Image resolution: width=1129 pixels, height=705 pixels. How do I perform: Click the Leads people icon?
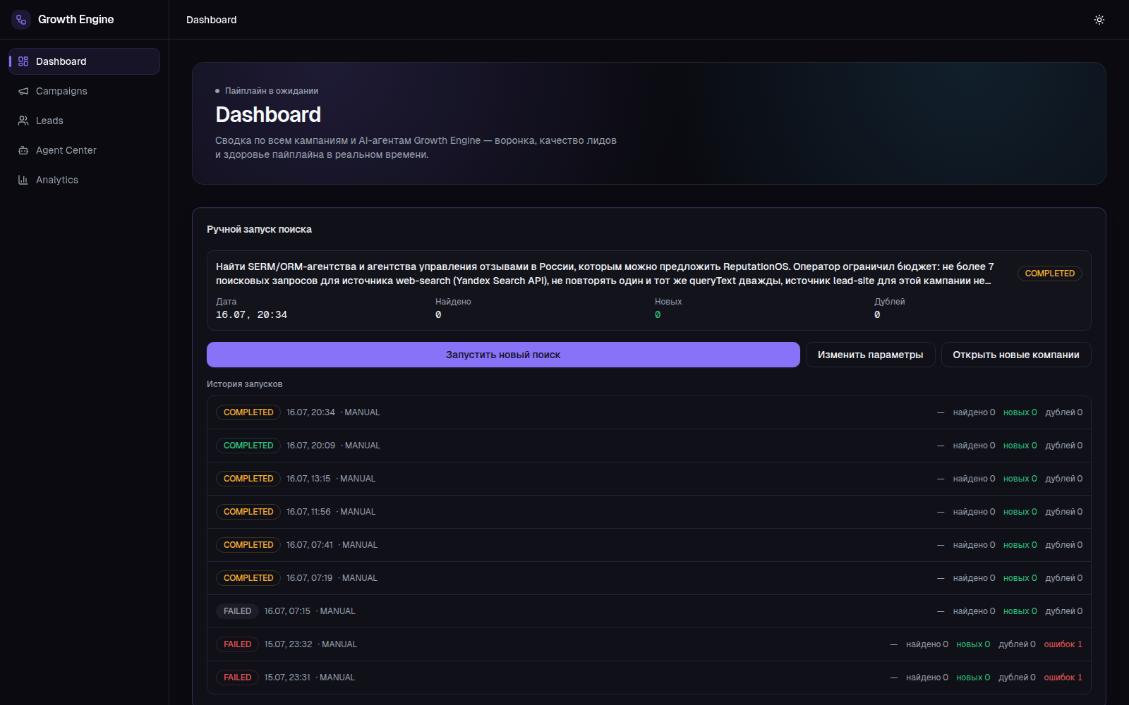(x=23, y=121)
